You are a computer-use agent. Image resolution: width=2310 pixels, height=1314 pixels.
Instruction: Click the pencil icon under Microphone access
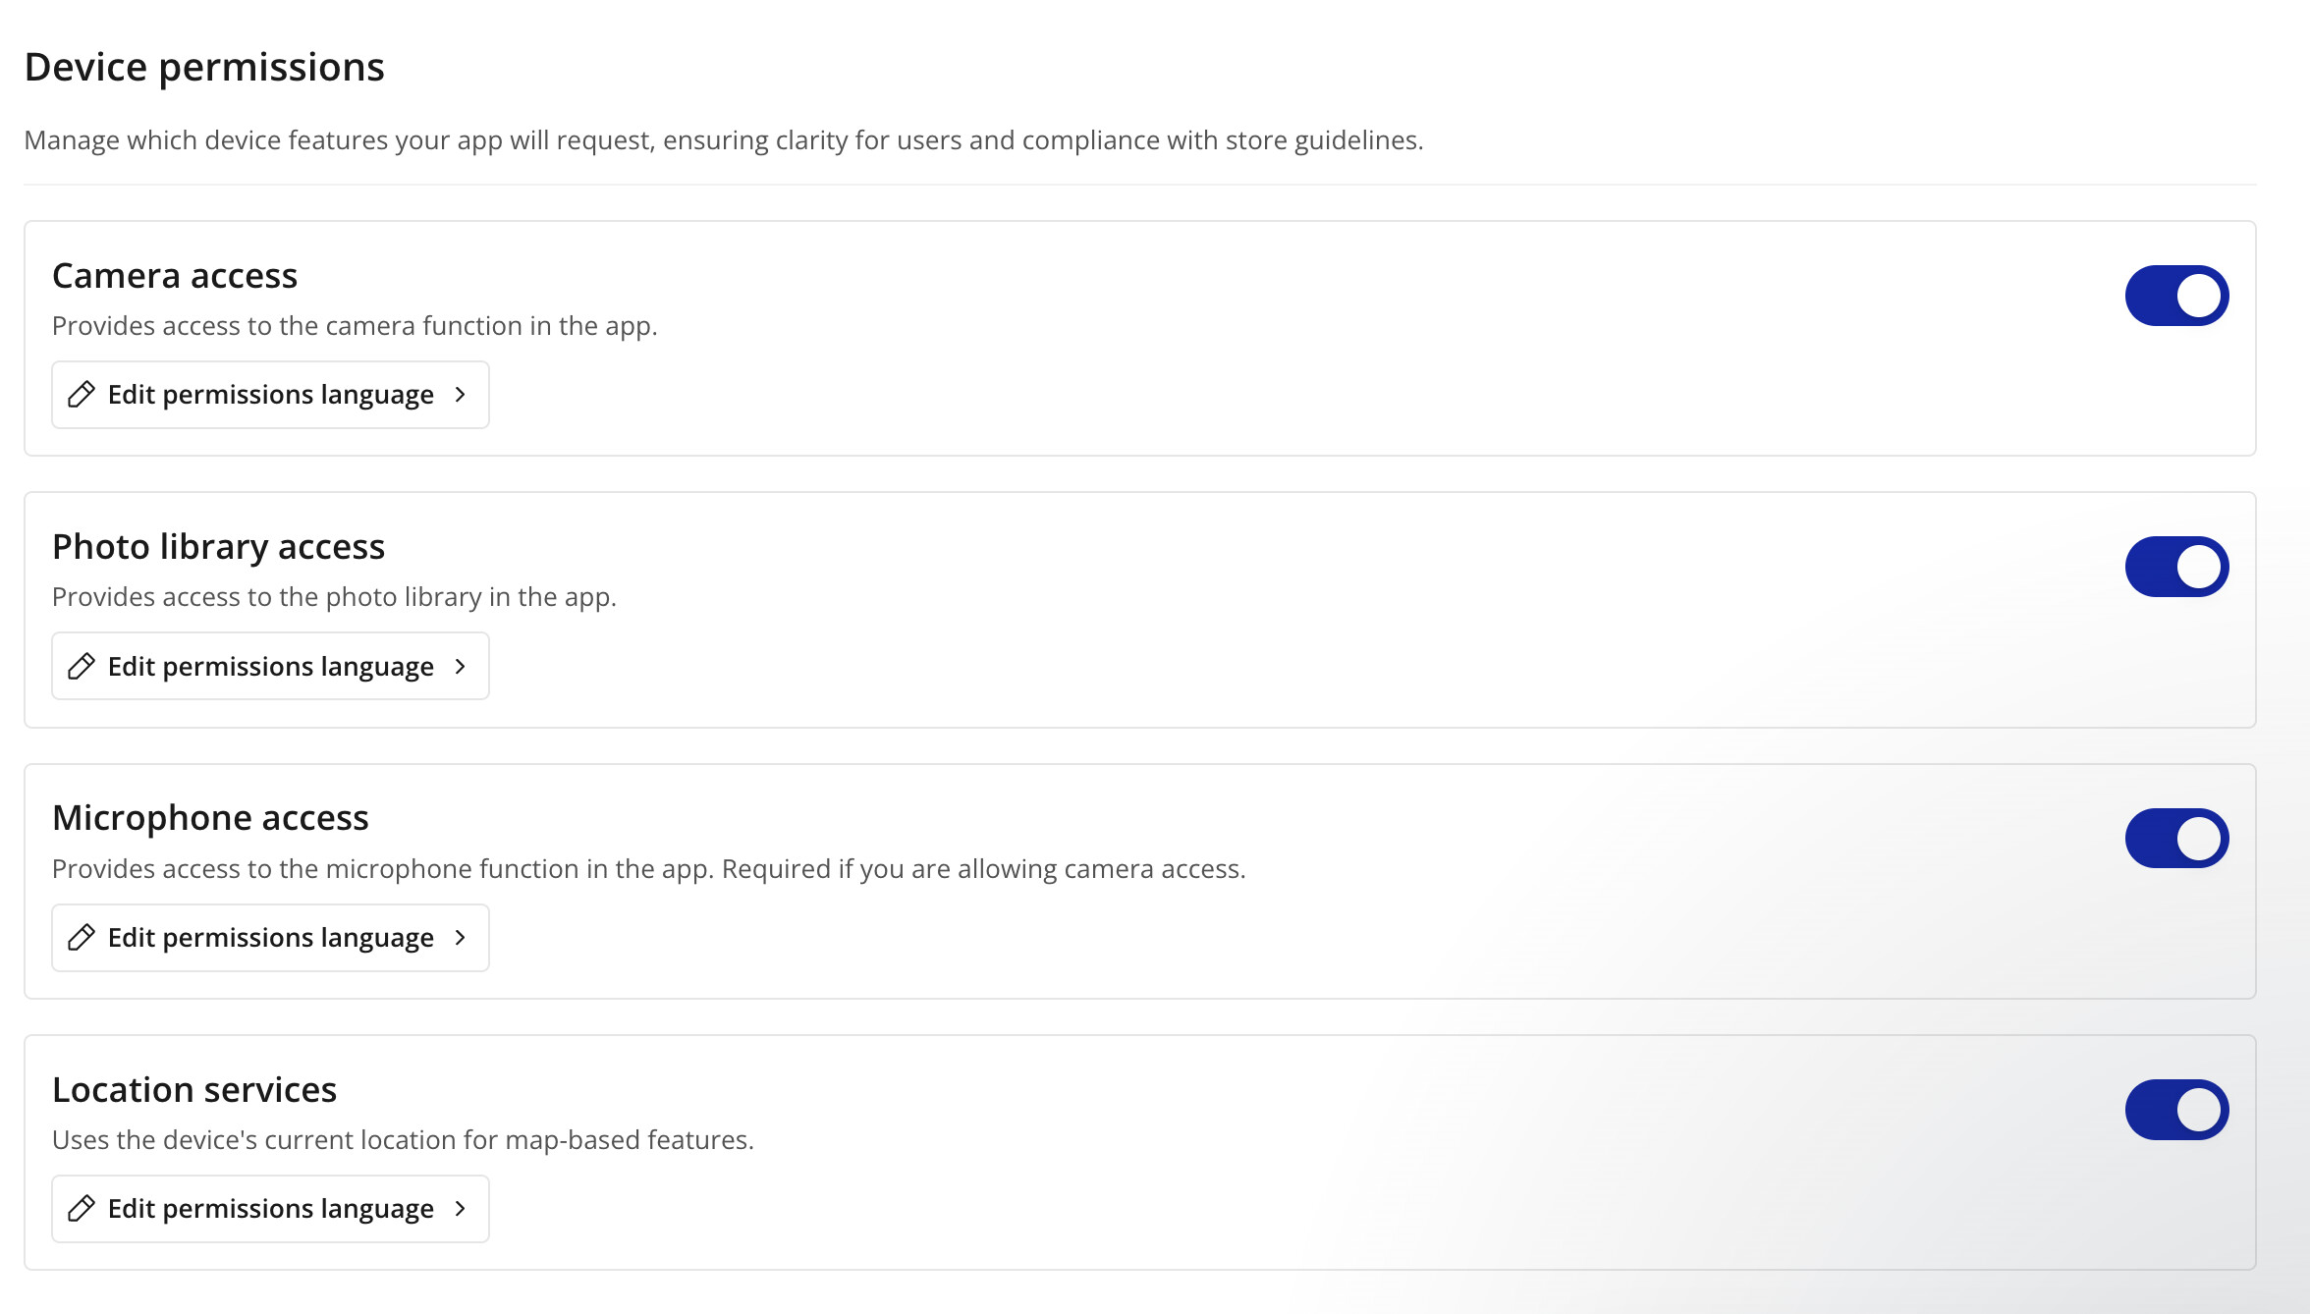click(x=82, y=938)
